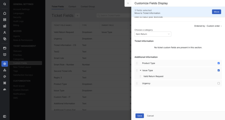This screenshot has height=120, width=225.
Task: Open contacts person icon in sidebar
Action: (5, 32)
